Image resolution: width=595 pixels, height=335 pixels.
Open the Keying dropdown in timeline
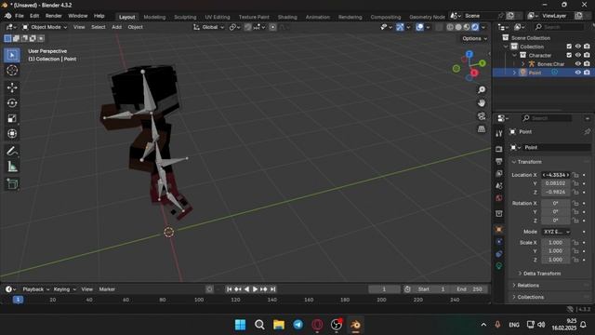64,289
